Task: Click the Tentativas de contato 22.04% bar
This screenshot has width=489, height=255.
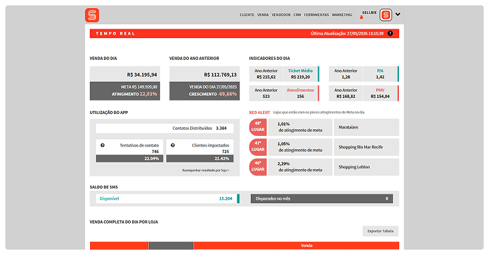Action: pyautogui.click(x=129, y=158)
